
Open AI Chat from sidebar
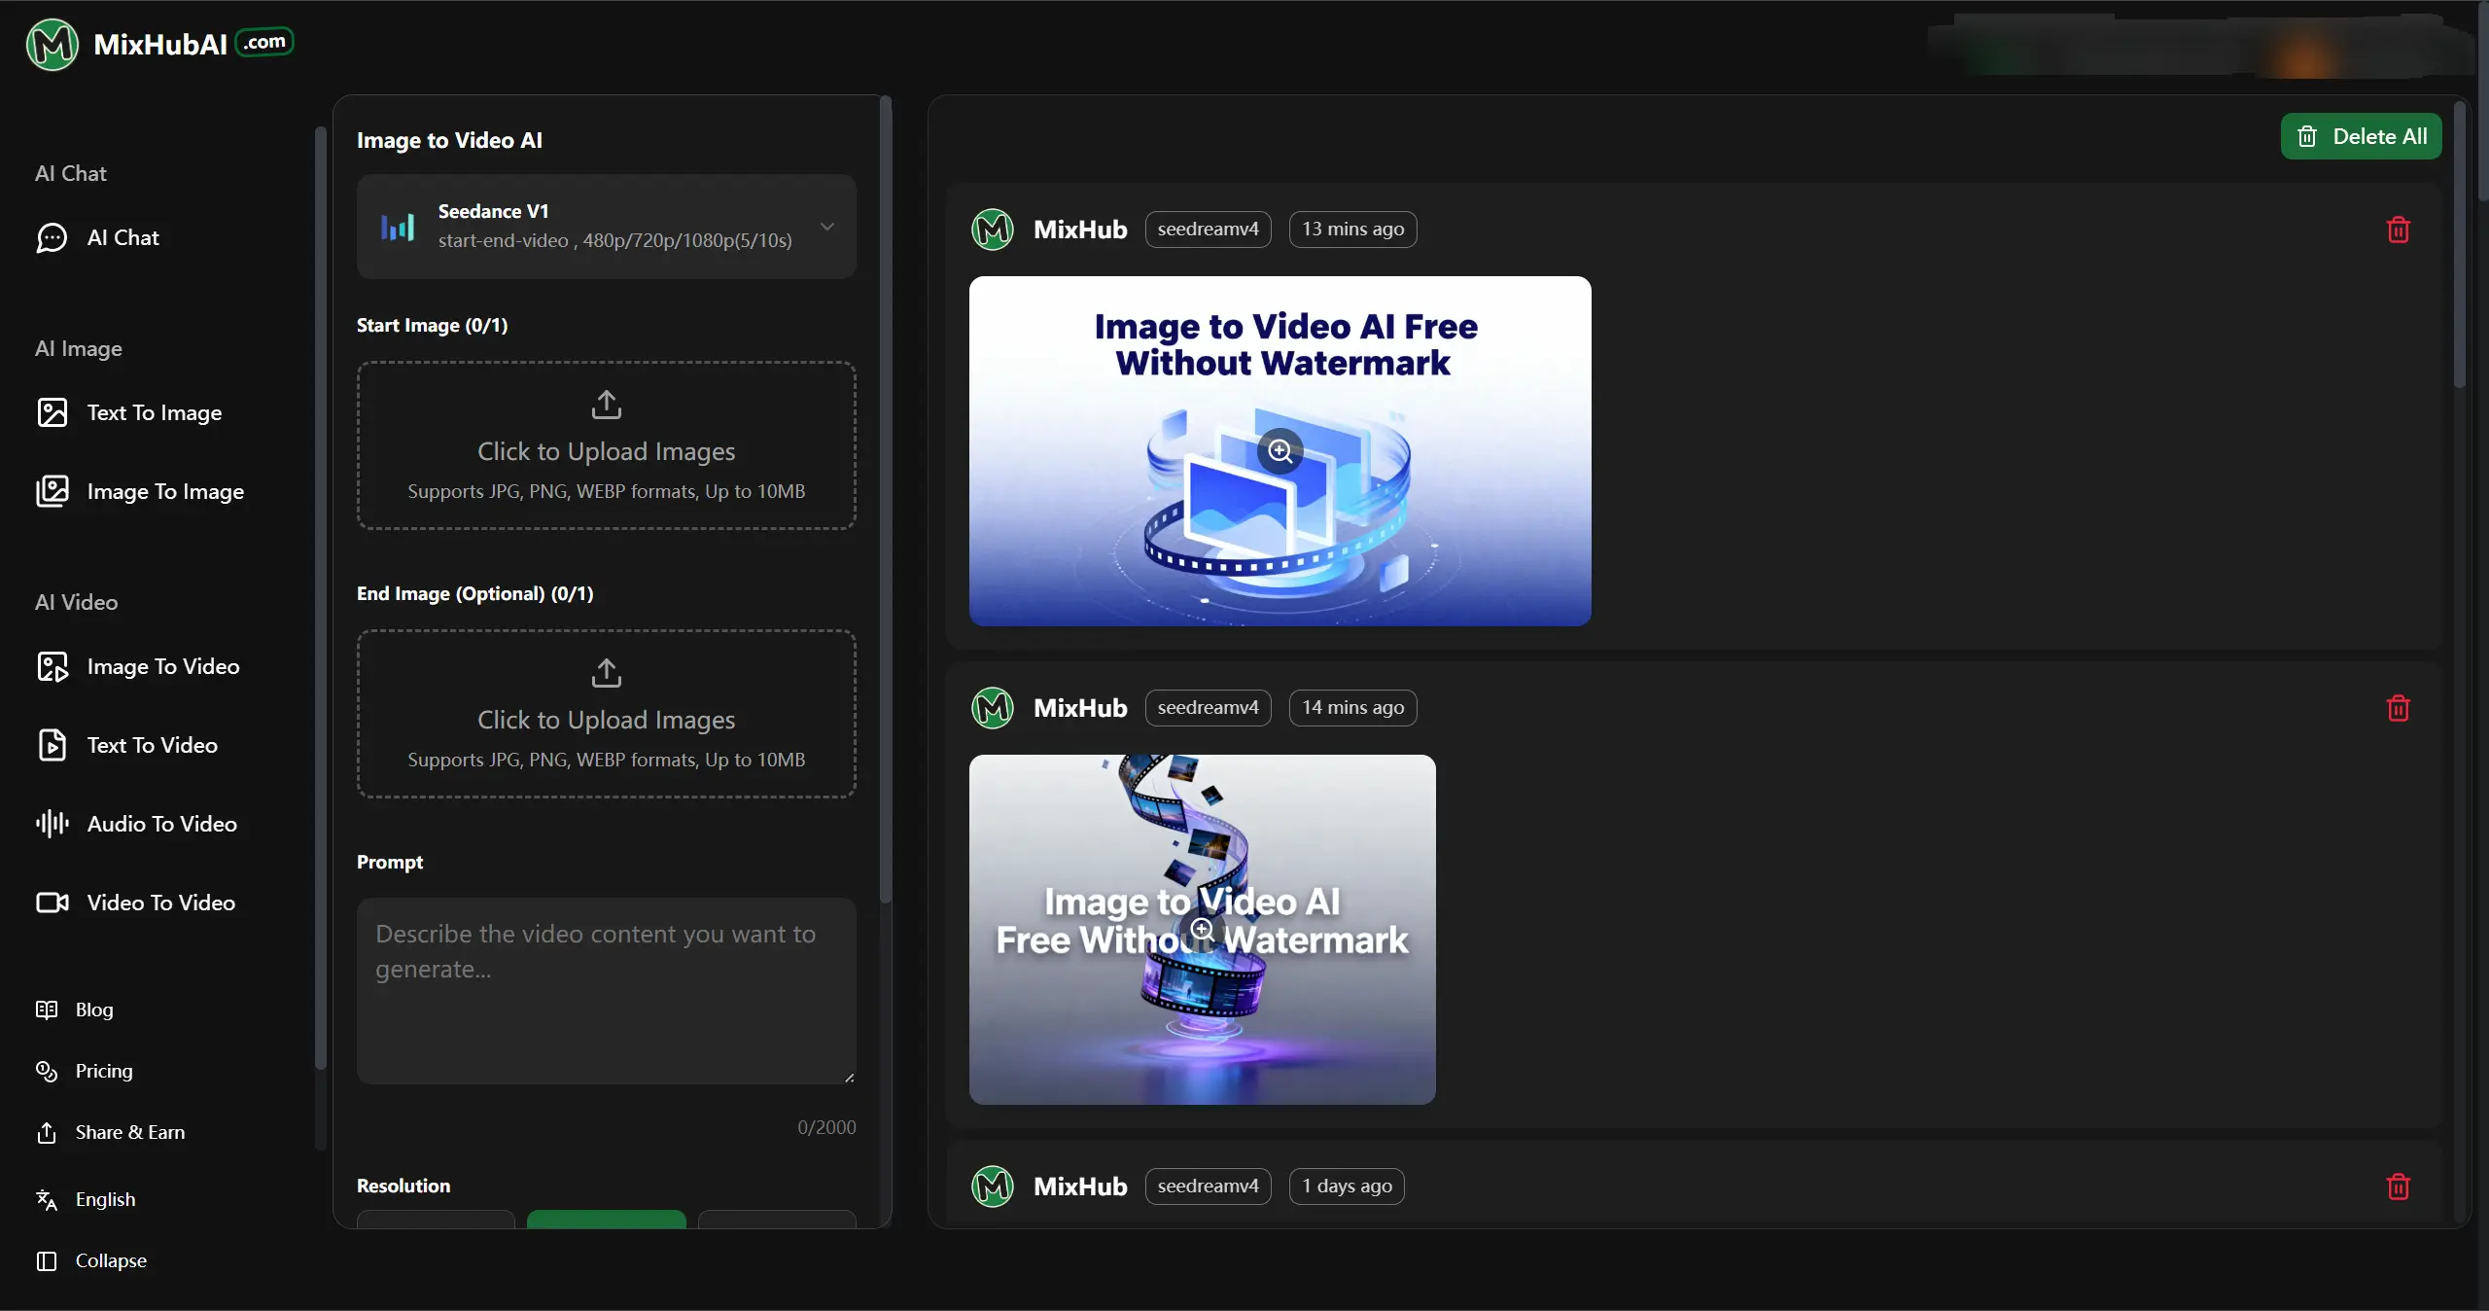[123, 238]
